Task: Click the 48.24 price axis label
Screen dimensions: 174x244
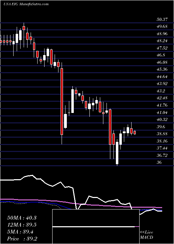Action: (x=162, y=41)
